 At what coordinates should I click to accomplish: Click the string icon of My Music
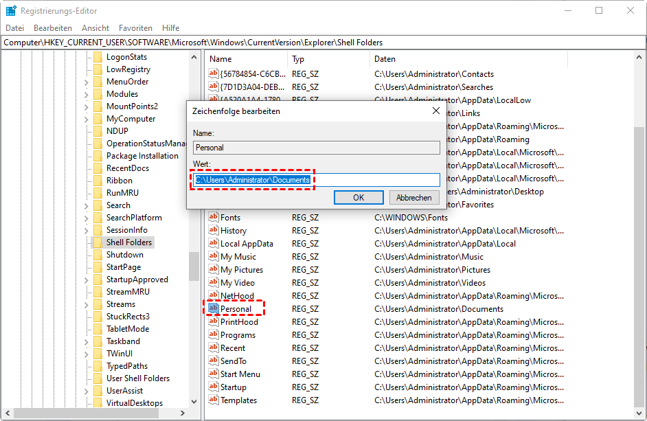click(214, 256)
